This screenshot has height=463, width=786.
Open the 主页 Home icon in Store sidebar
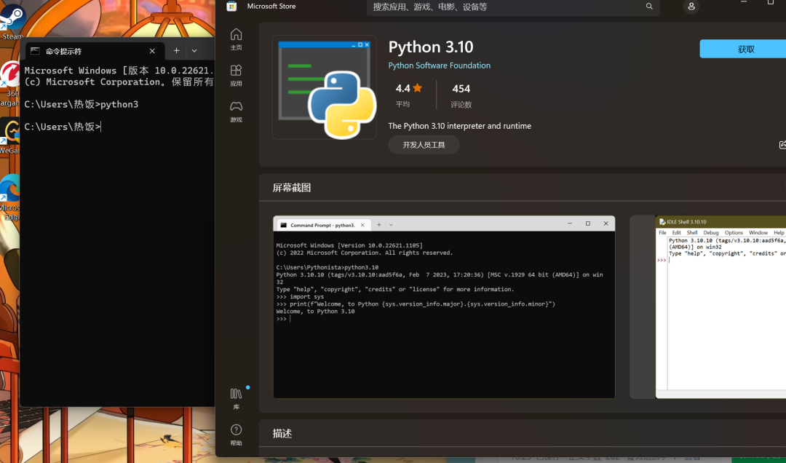(236, 39)
